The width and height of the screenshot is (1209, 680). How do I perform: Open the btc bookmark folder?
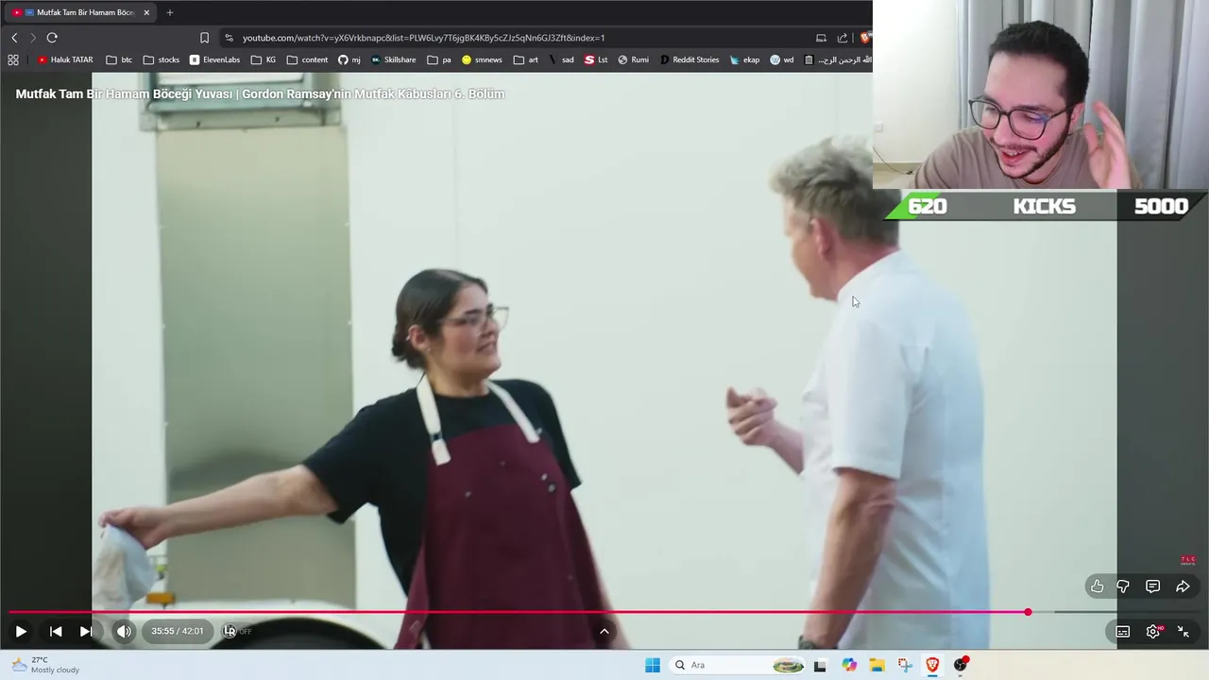coord(119,59)
